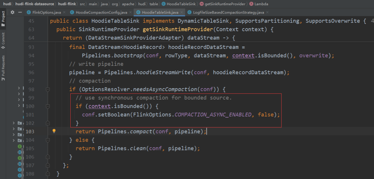Click DynamicTableSink in the class declaration
This screenshot has height=179, width=374.
click(204, 21)
